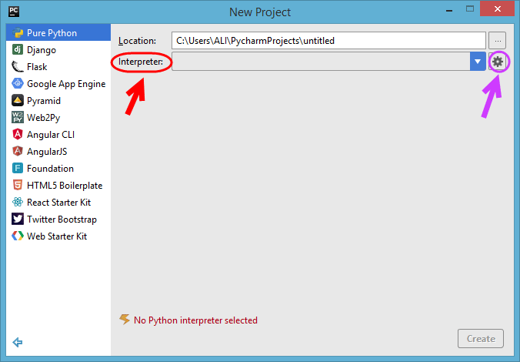
Task: Click 'No Python interpreter selected' message
Action: [195, 320]
